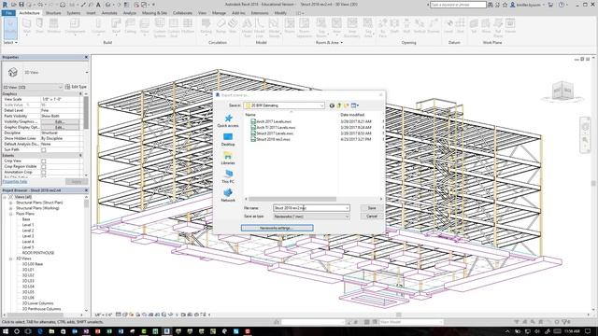Select the Room tool in the ribbon
Image resolution: width=598 pixels, height=336 pixels.
click(290, 26)
